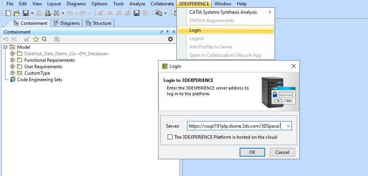Click the User Requirements folder icon
This screenshot has width=368, height=176.
point(20,67)
